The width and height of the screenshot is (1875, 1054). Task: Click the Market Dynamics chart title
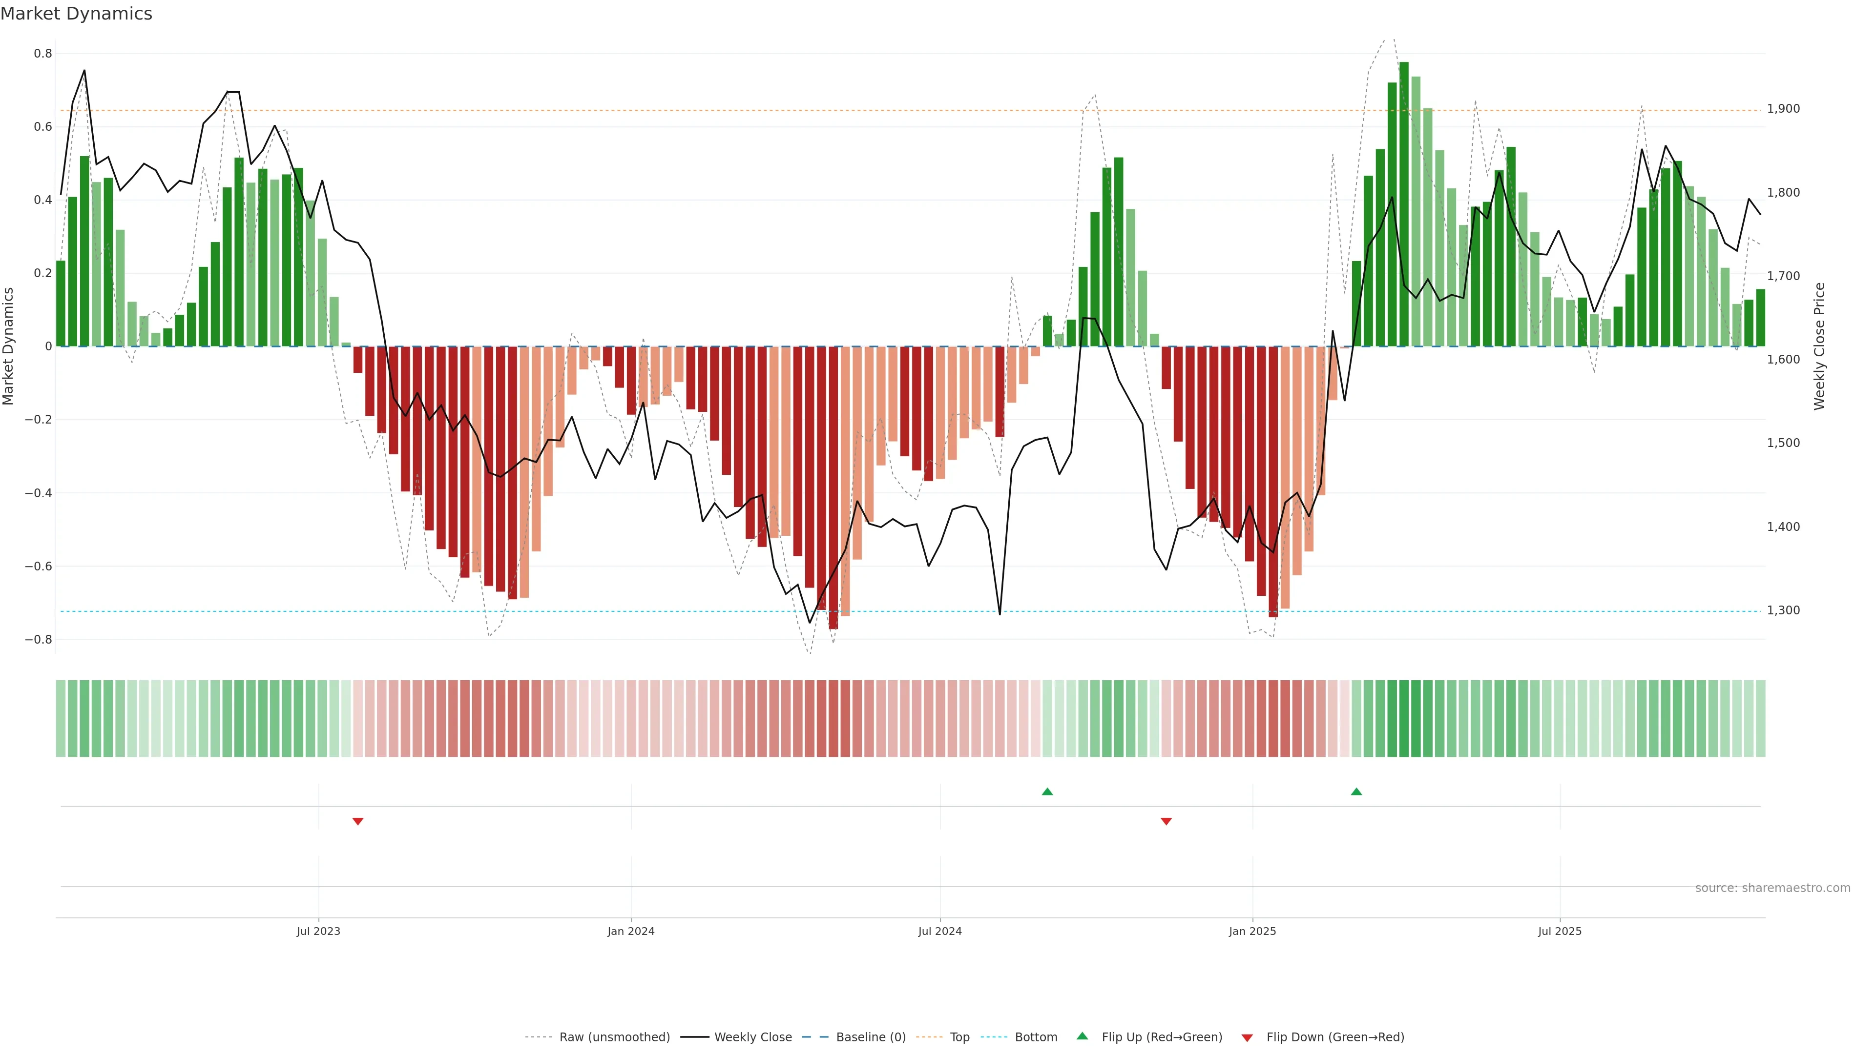[77, 14]
